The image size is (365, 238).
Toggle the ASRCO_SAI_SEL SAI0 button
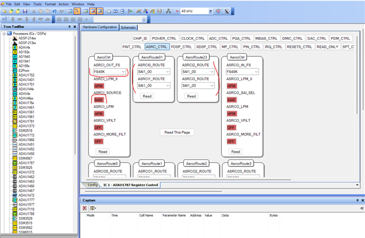coord(232,100)
